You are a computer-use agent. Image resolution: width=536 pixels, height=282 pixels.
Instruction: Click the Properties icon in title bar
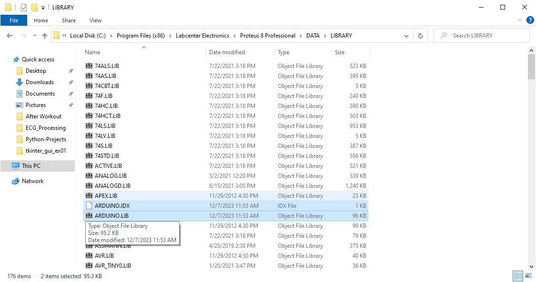tap(23, 8)
